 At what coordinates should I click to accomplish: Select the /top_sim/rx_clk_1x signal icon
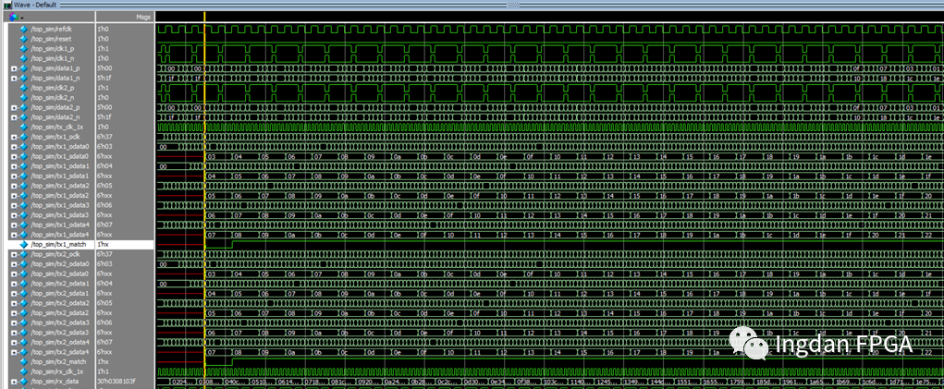24,371
